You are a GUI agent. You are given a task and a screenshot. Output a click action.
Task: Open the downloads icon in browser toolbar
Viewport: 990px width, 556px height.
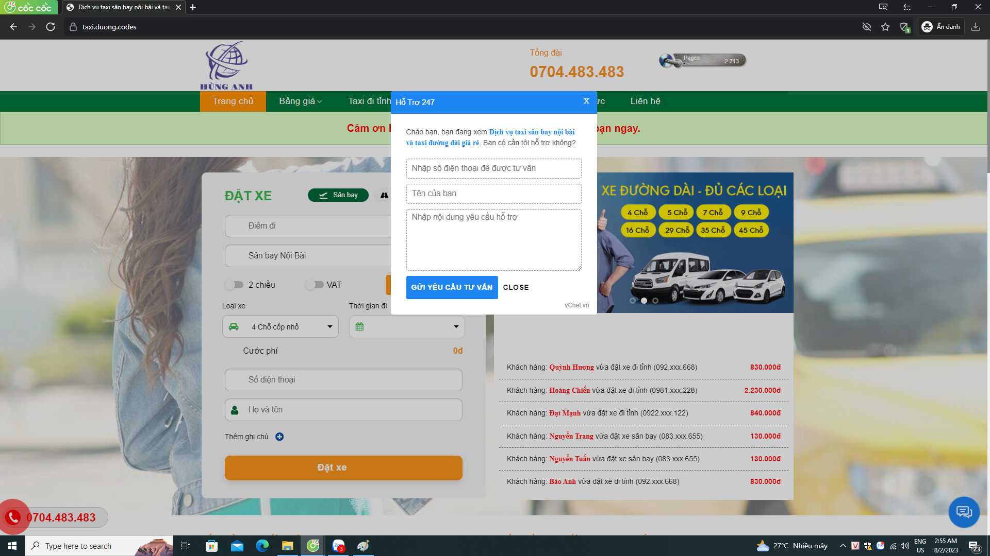tap(975, 27)
